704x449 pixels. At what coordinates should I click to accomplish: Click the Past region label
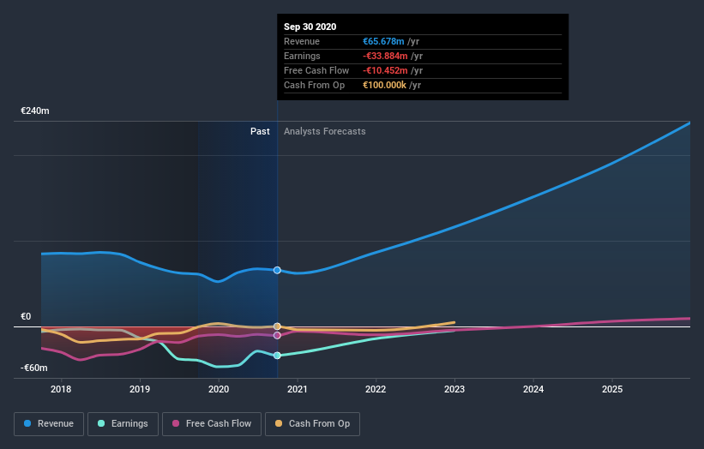pyautogui.click(x=260, y=131)
